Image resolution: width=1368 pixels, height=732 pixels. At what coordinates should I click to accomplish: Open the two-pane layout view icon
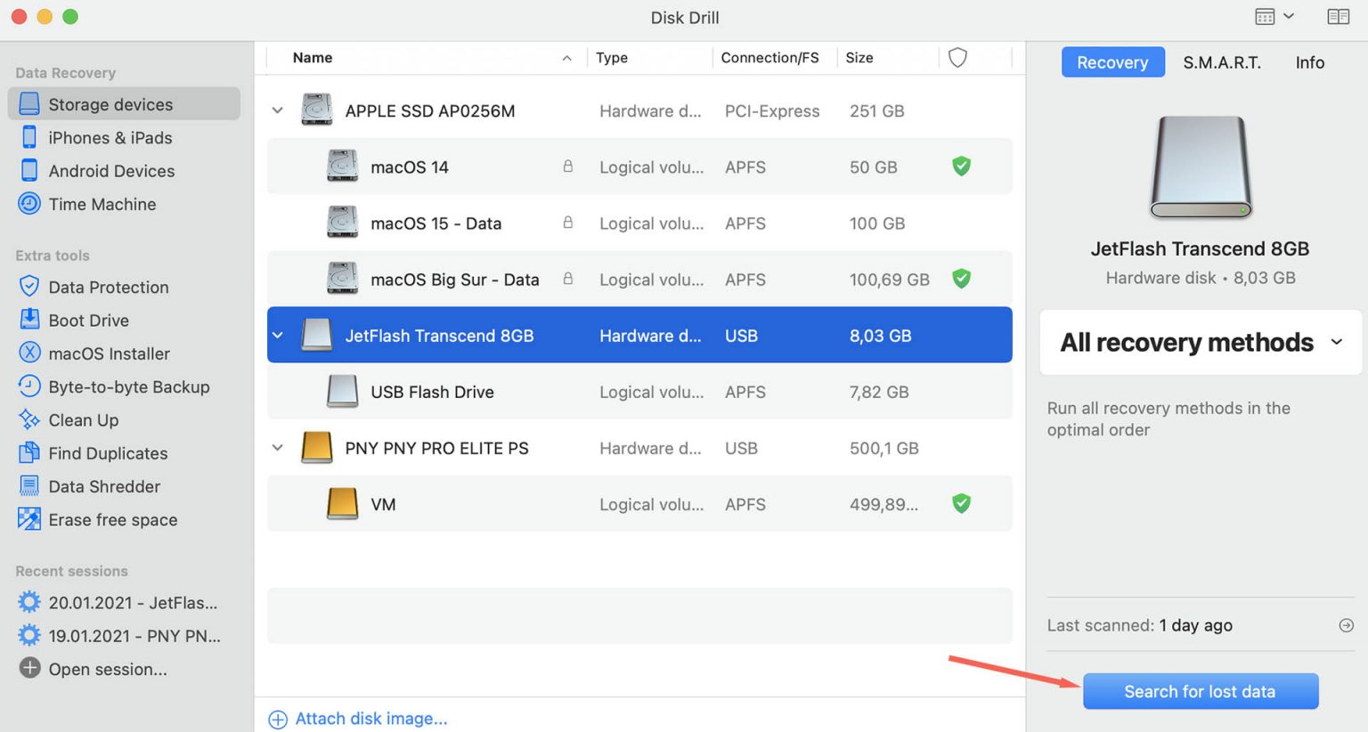coord(1338,16)
